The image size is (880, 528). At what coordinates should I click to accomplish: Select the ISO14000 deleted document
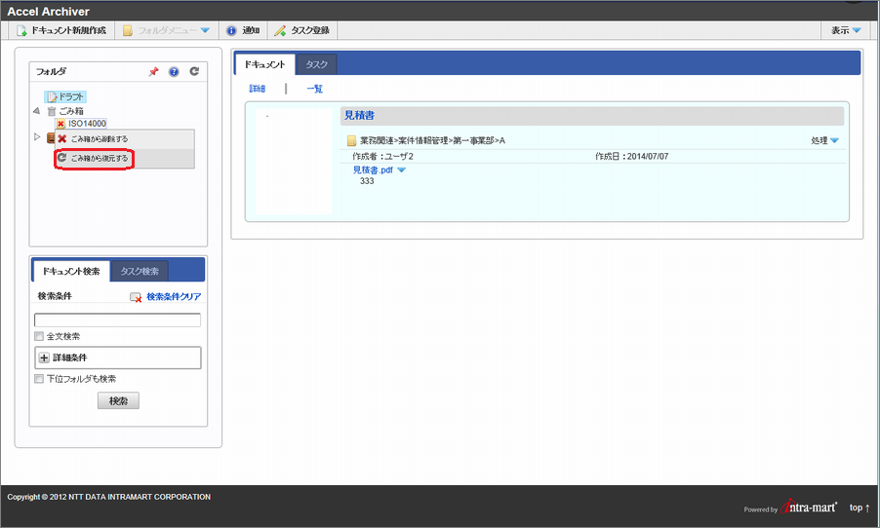86,124
